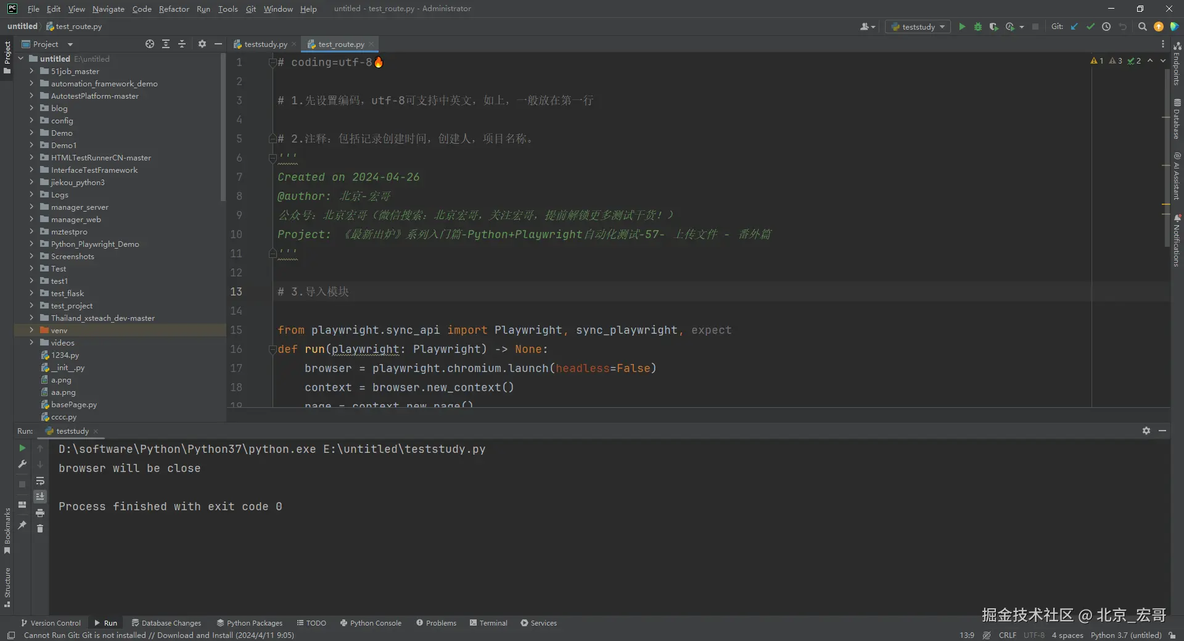Run teststudy with the green play icon
The height and width of the screenshot is (641, 1184).
pos(962,27)
